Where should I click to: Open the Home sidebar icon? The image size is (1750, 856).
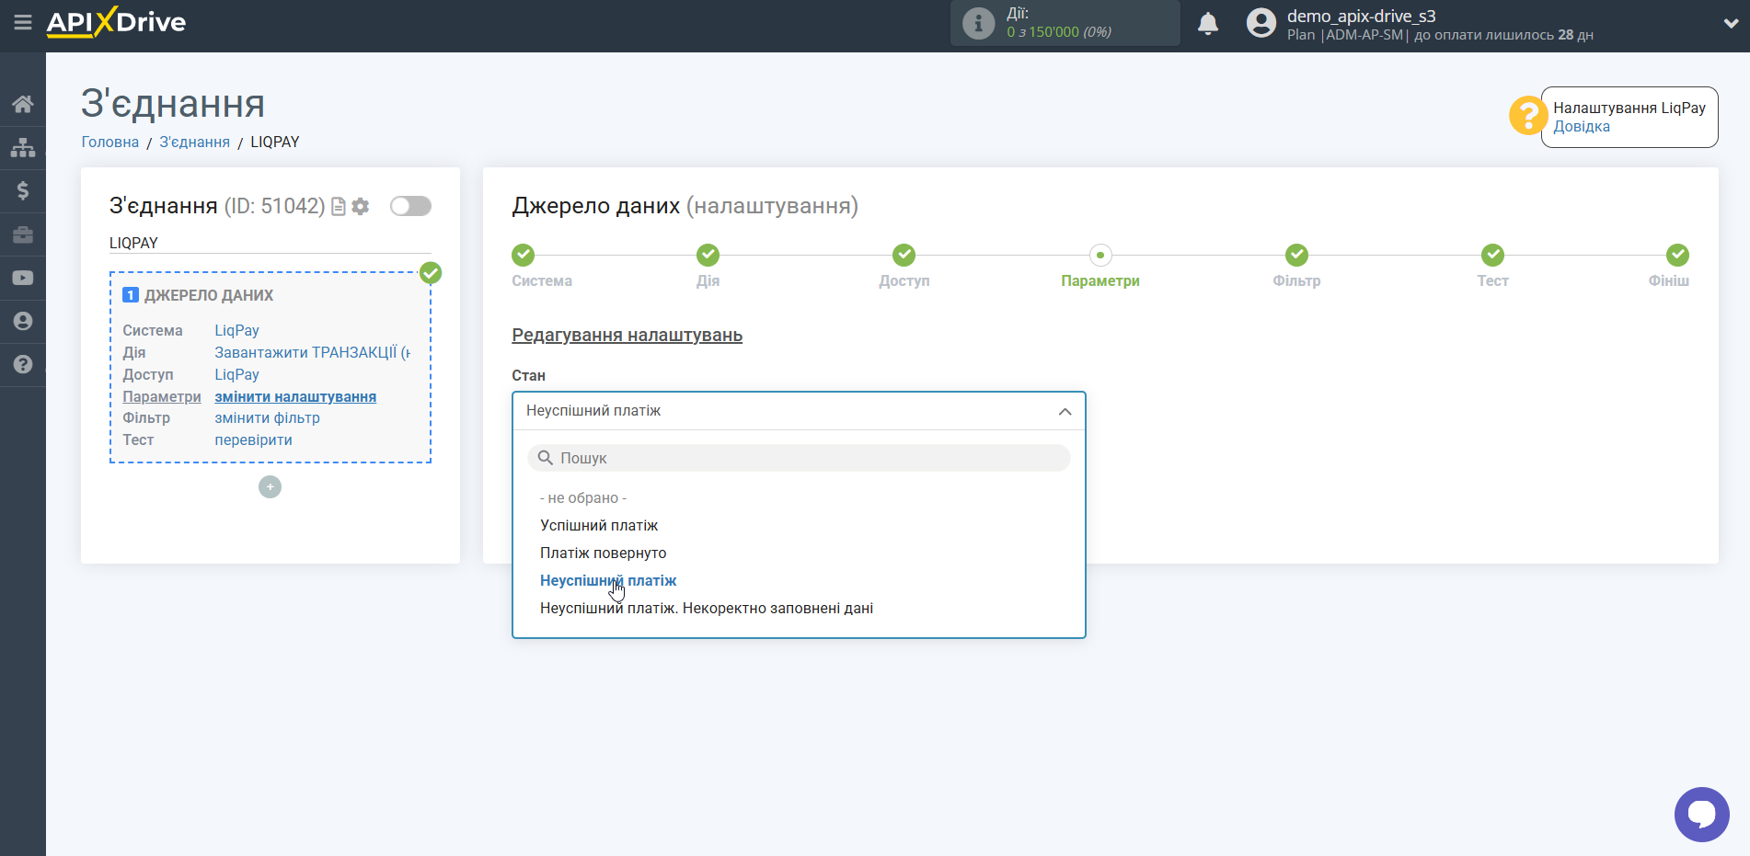point(23,104)
